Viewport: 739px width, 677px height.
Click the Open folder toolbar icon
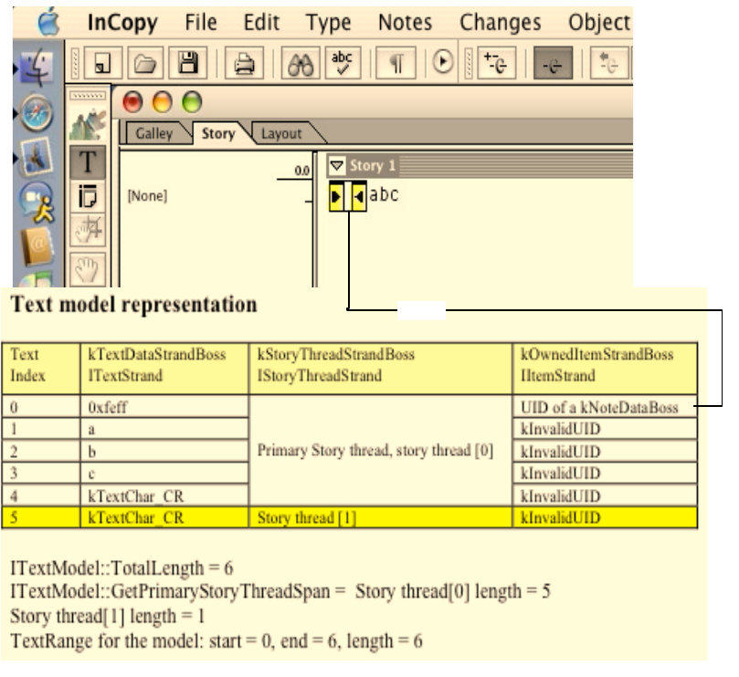[x=144, y=63]
